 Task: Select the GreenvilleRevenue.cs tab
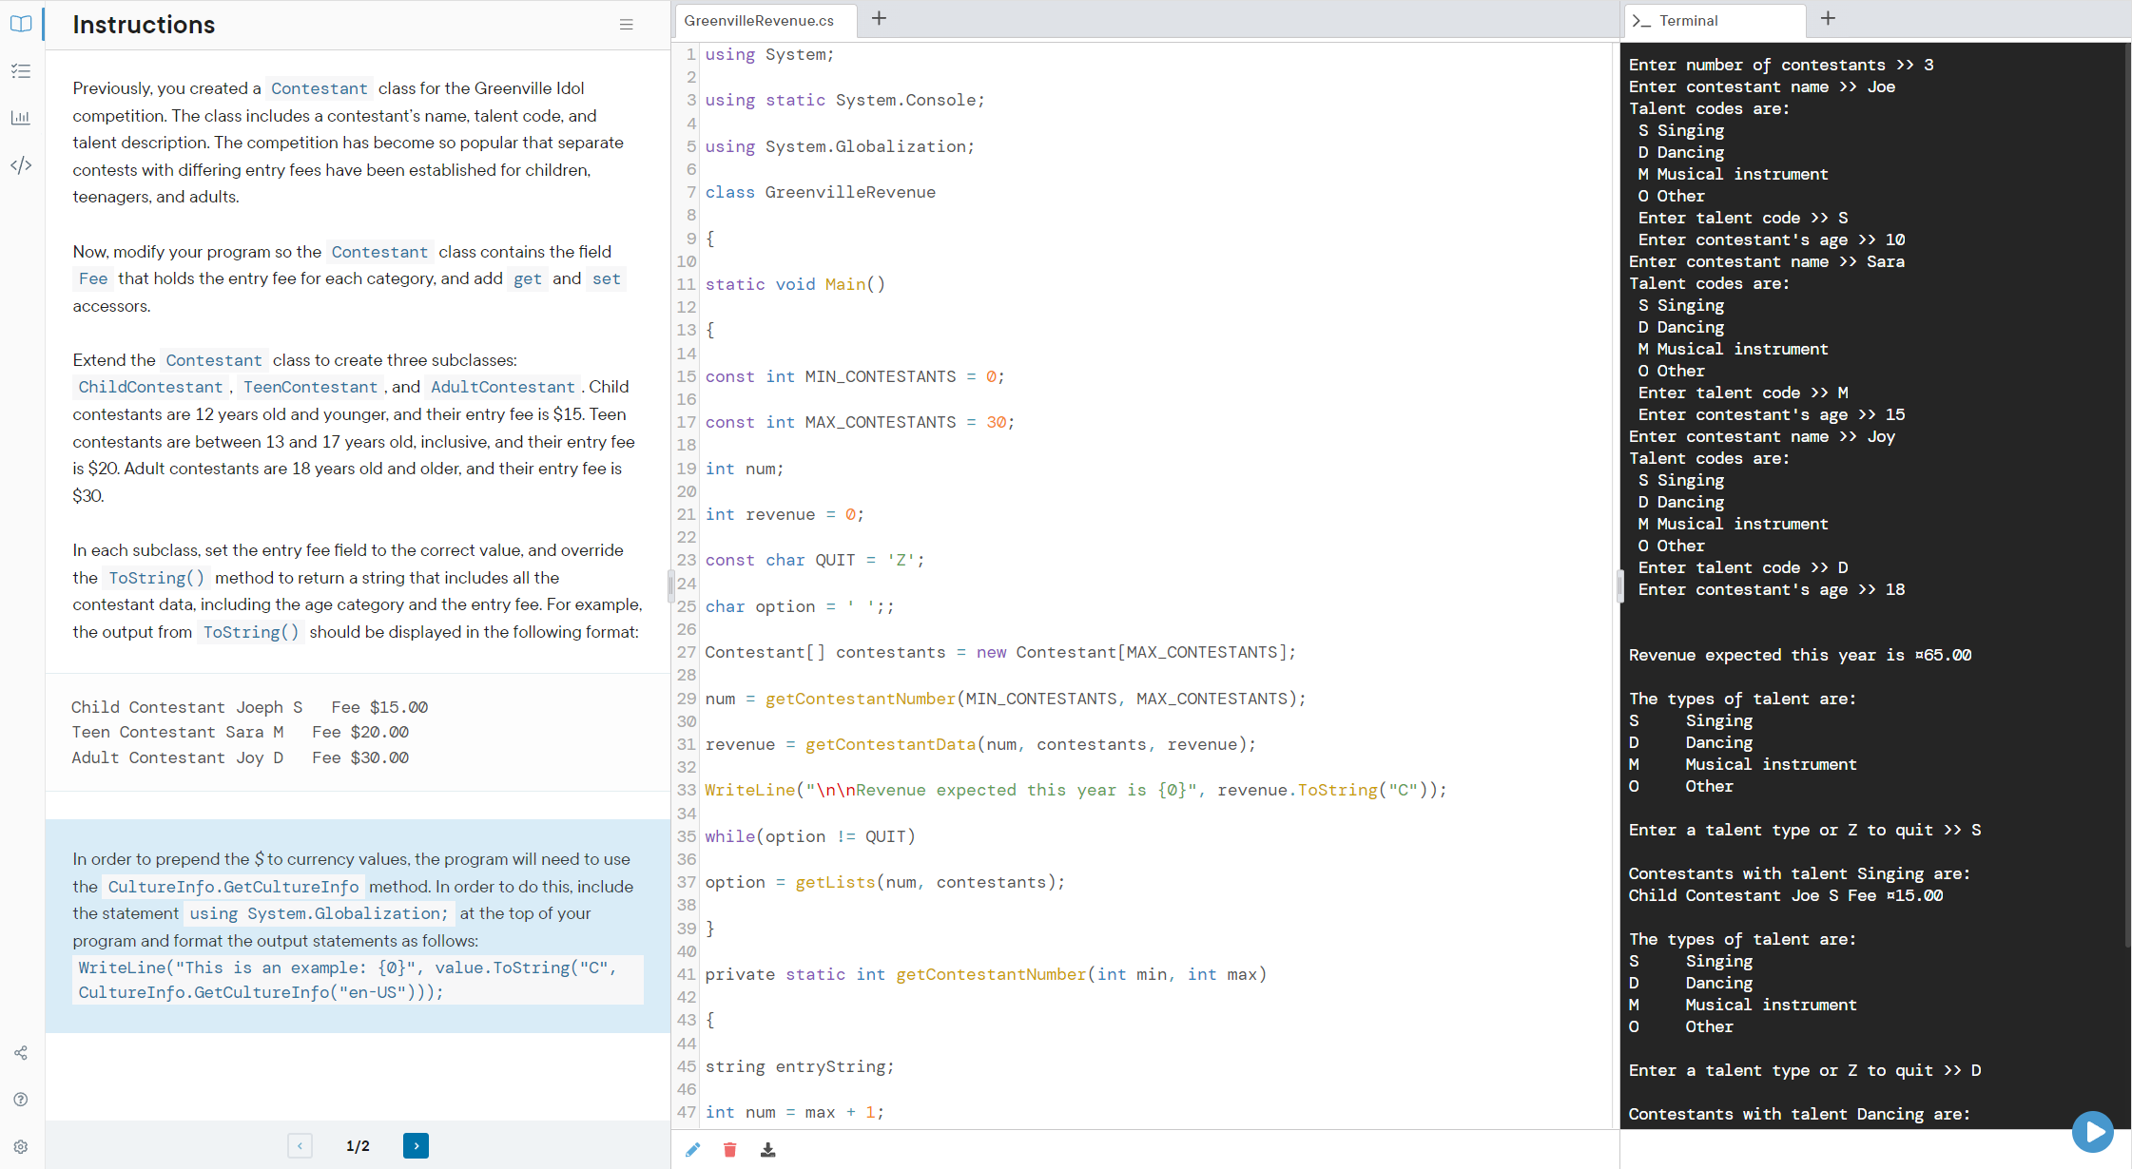point(759,21)
